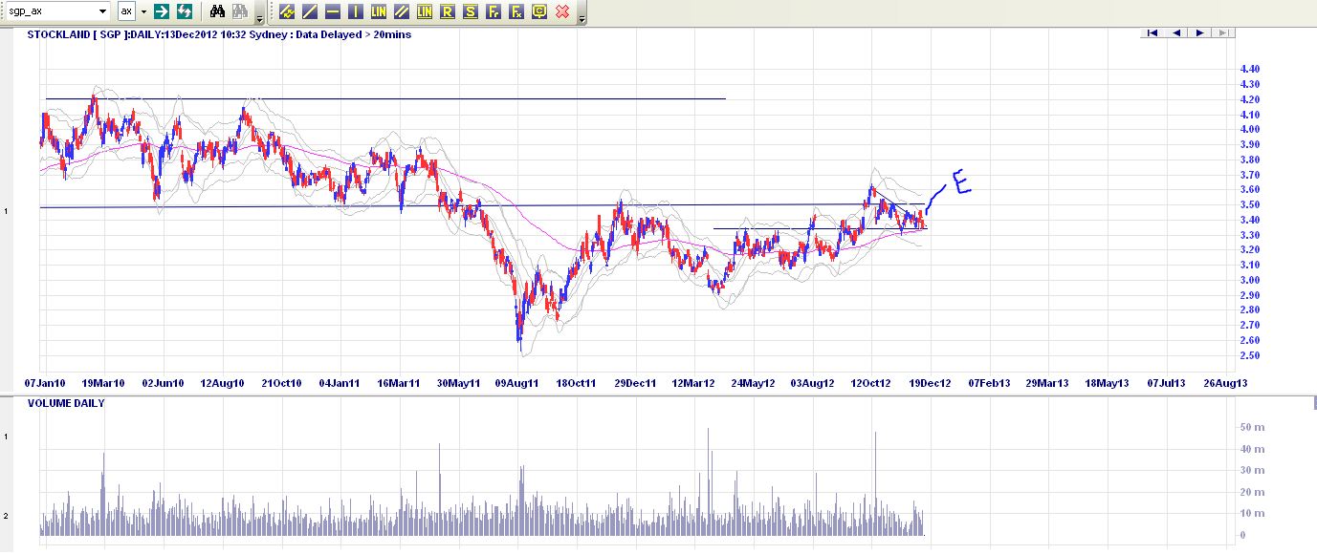Select the horizontal line tool
The height and width of the screenshot is (554, 1317).
[333, 11]
